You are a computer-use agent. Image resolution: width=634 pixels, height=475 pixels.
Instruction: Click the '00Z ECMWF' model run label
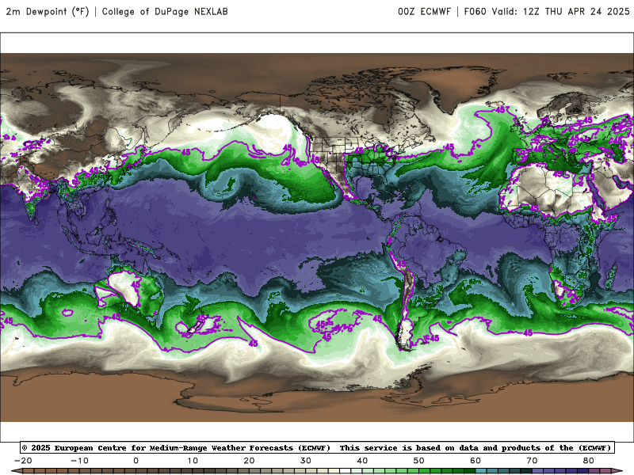pos(424,11)
